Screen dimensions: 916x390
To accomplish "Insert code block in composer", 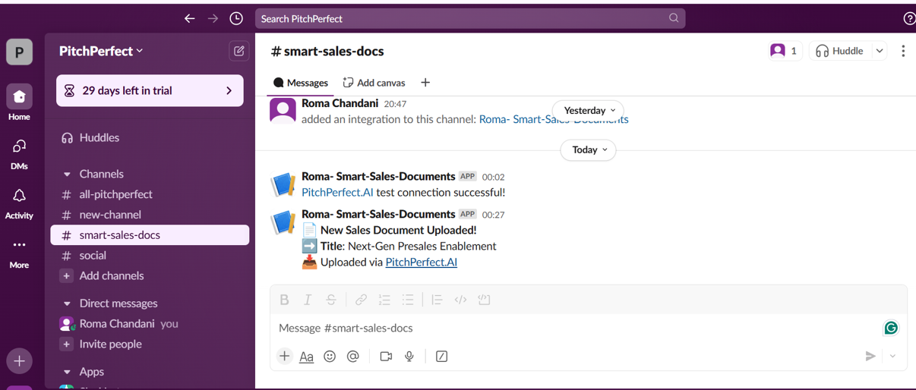I will click(484, 300).
